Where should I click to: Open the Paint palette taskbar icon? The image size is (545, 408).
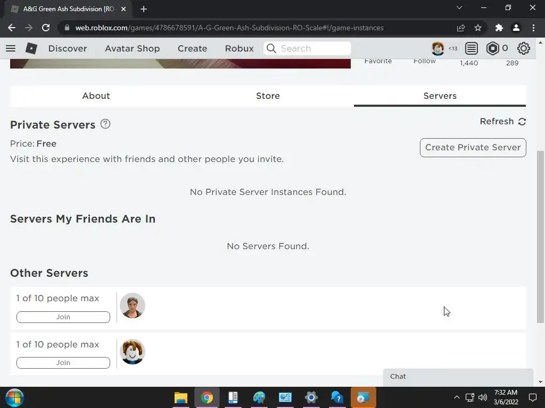pos(259,397)
